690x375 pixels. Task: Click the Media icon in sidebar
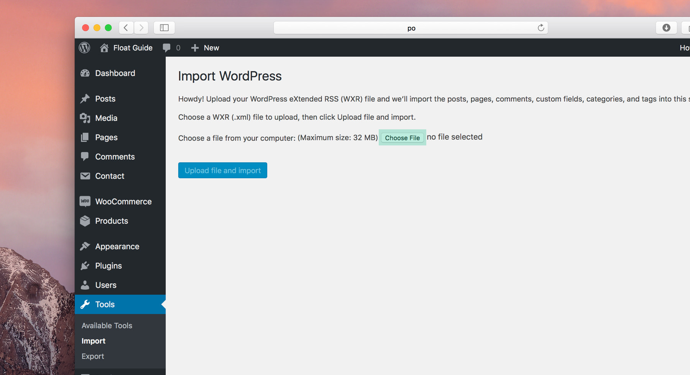coord(85,118)
